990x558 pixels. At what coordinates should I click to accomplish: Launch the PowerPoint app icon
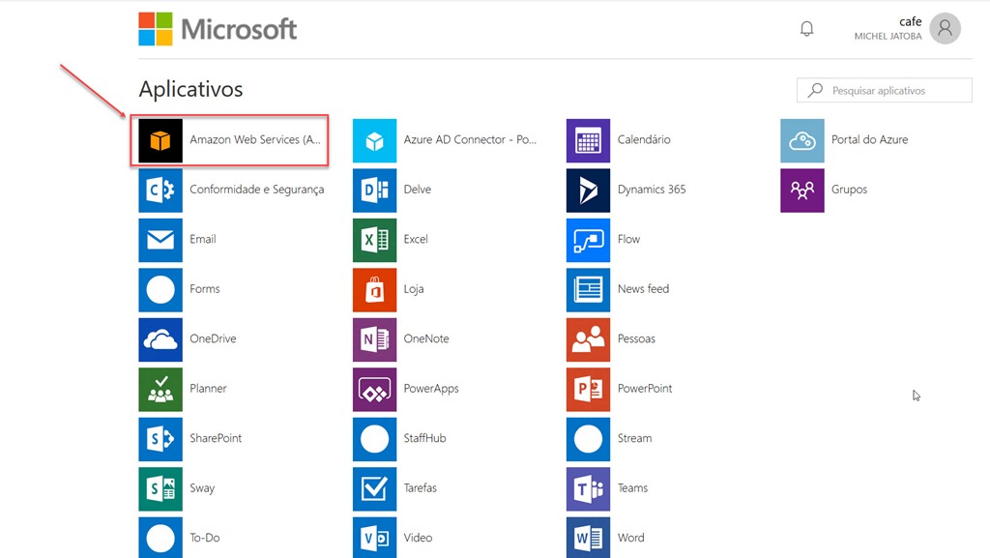click(588, 390)
